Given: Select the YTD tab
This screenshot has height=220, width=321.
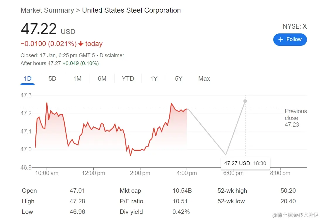Looking at the screenshot, I should click(128, 79).
